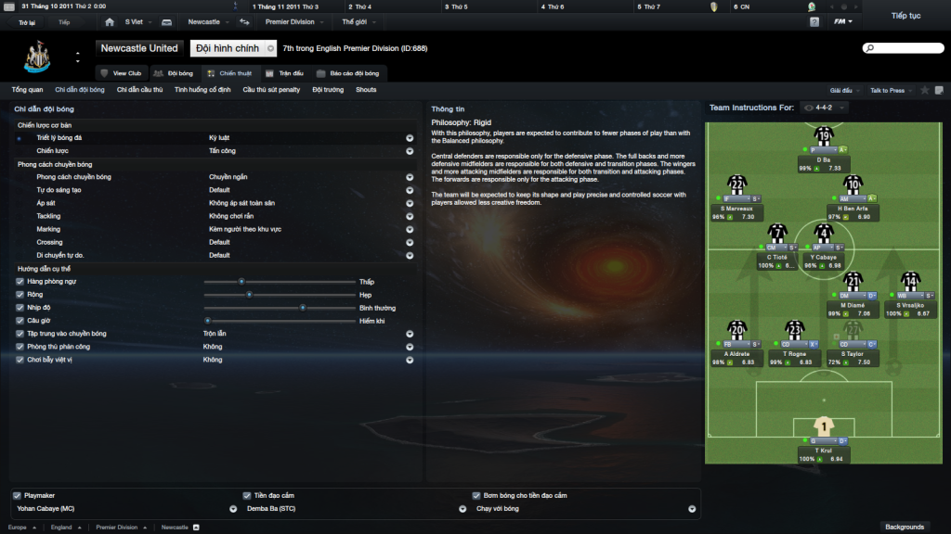
Task: Select T Krul goalkeeper shirt icon
Action: [824, 426]
